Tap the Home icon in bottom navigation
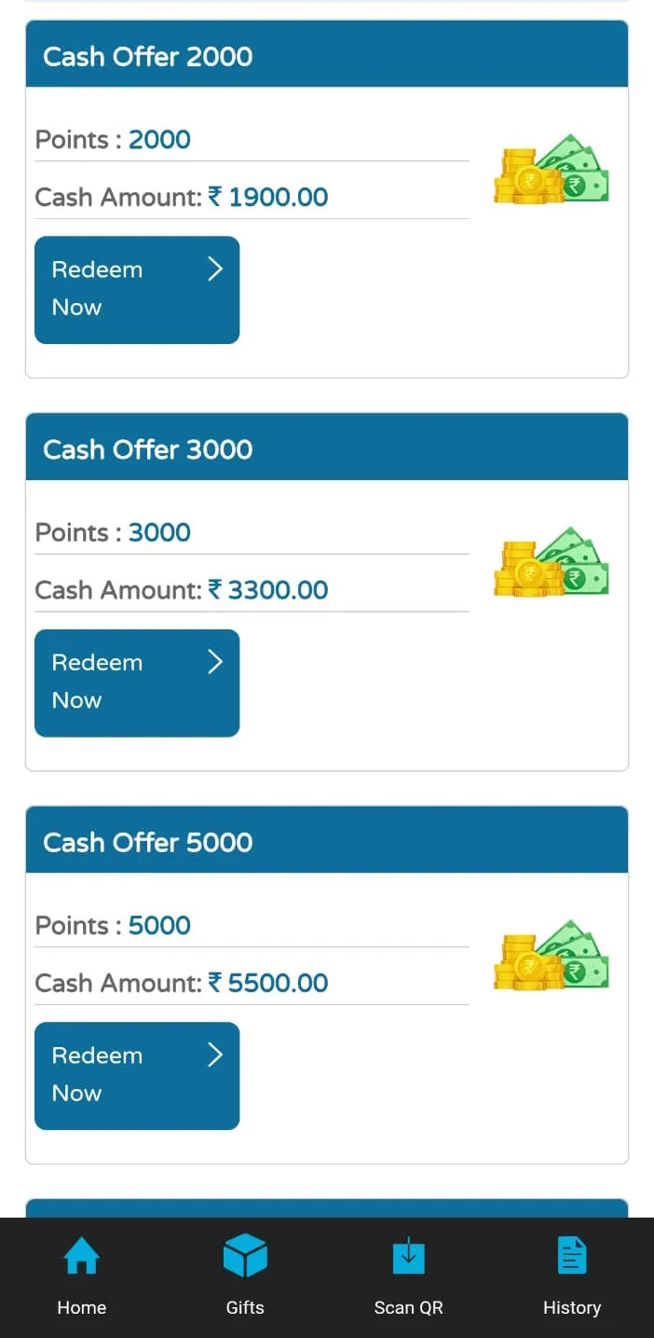 point(81,1255)
